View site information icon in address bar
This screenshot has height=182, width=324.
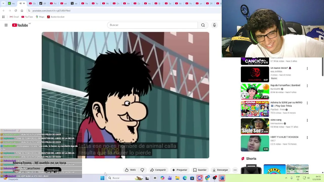click(29, 11)
